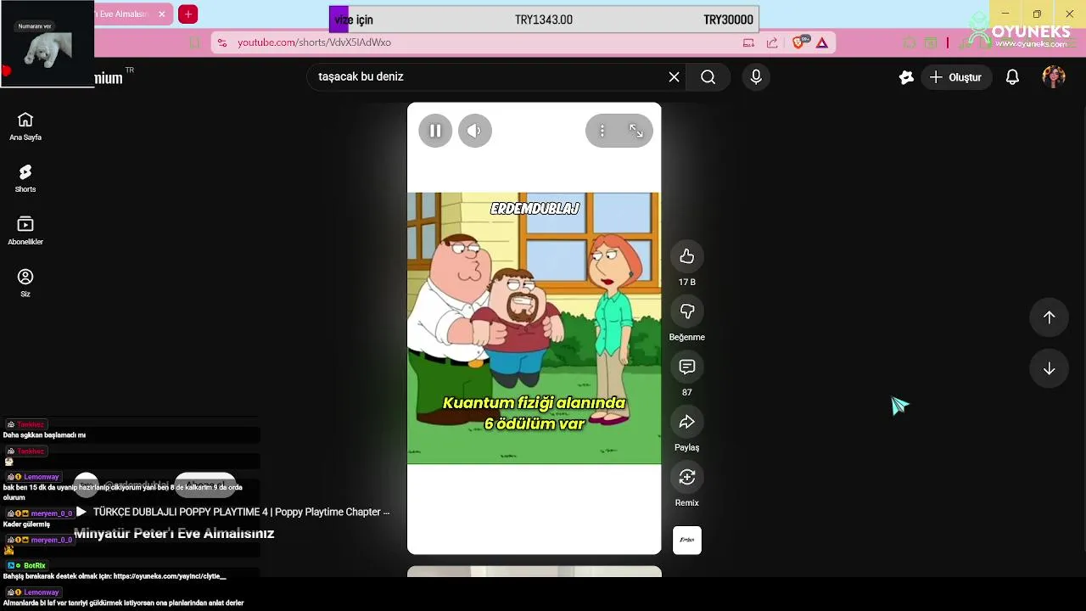Click the cast screen icon in address bar
The height and width of the screenshot is (611, 1086).
pos(748,42)
